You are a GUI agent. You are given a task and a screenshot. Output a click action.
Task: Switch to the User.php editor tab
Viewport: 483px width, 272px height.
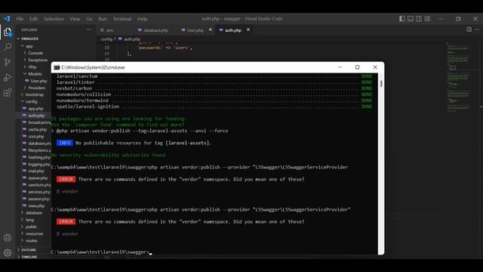click(195, 30)
